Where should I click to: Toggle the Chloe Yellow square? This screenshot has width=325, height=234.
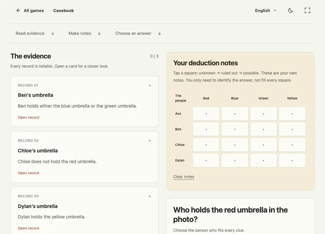(x=292, y=145)
